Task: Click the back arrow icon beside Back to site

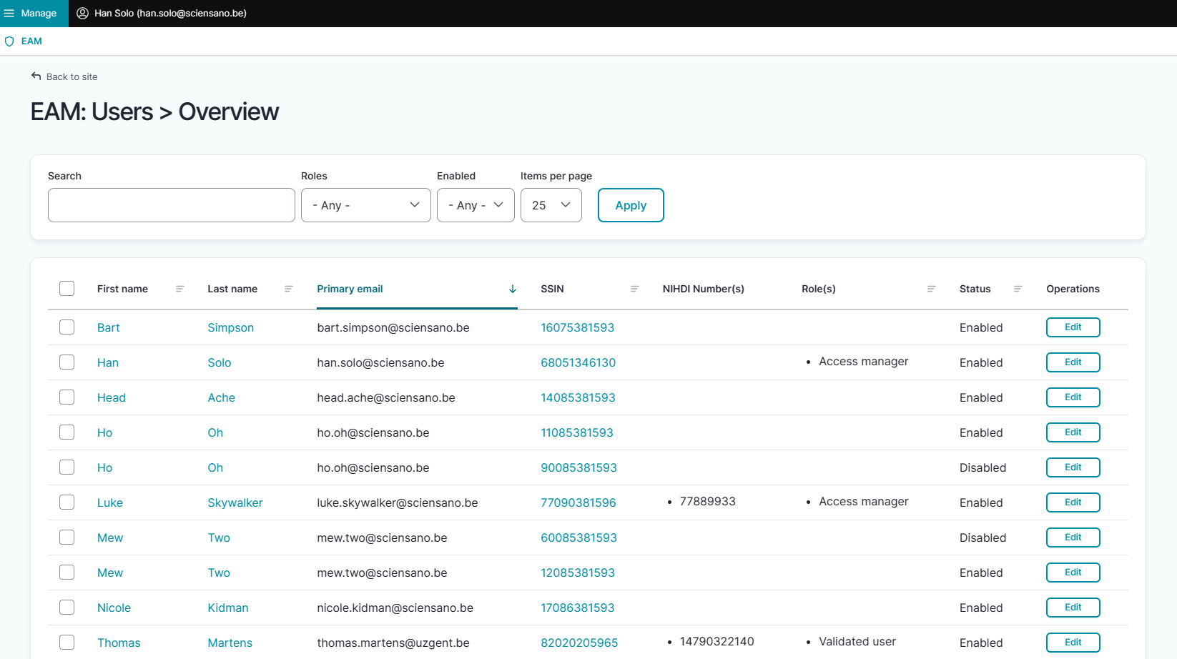Action: [36, 76]
